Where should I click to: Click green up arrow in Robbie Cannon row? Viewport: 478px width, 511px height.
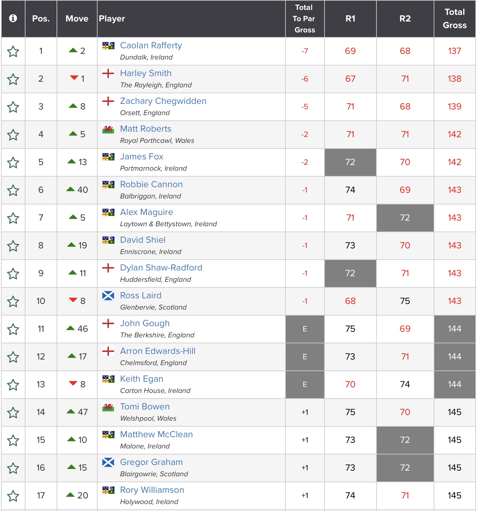click(x=70, y=189)
